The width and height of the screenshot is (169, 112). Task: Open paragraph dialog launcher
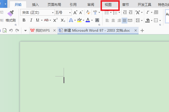click(160, 25)
